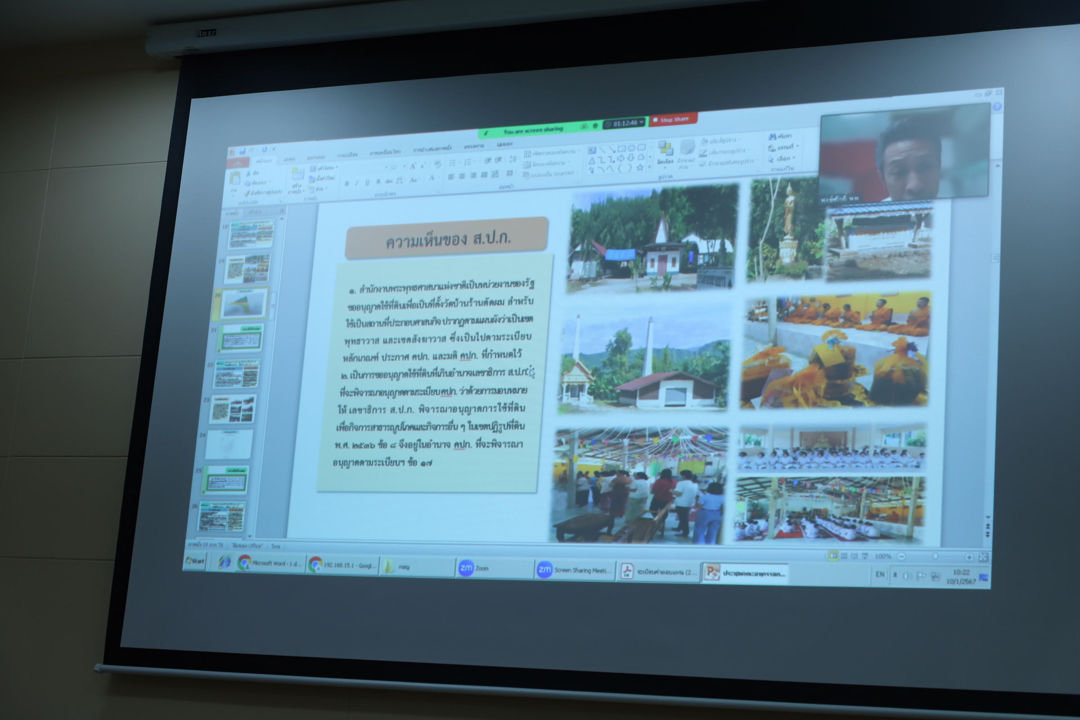Open the Zoom taskbar button

[494, 568]
